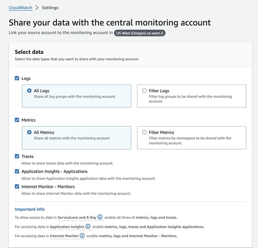The width and height of the screenshot is (258, 248).
Task: Open the Internet Monitor info icon
Action: (82, 236)
